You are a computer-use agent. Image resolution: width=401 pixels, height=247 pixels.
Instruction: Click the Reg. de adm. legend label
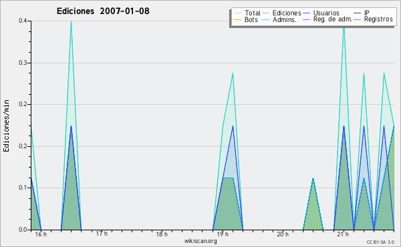coord(333,19)
